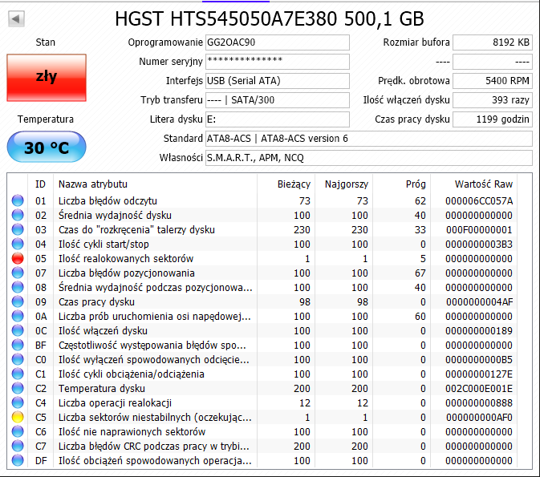Image resolution: width=540 pixels, height=477 pixels.
Task: Select the 'Liczba operacji realokacji' attribute name
Action: 115,403
